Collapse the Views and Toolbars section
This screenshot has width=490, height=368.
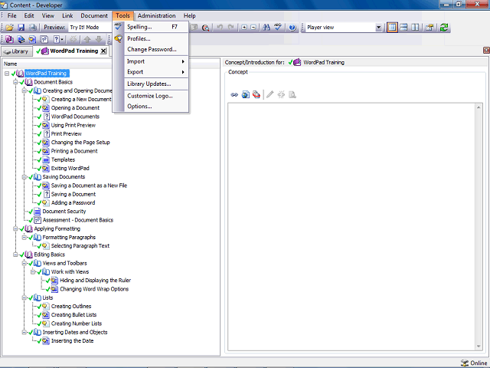point(24,263)
